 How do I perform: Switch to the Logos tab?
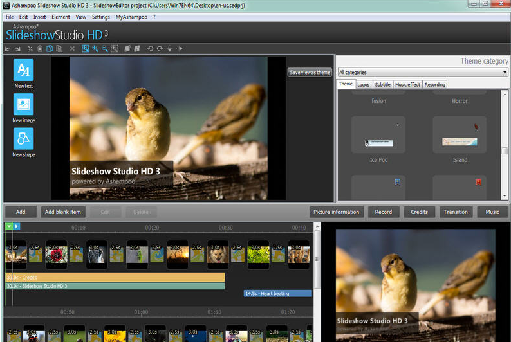click(364, 85)
